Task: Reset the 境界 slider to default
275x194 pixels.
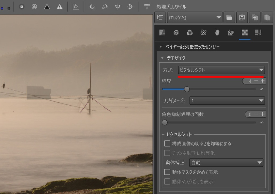Action: (x=262, y=89)
